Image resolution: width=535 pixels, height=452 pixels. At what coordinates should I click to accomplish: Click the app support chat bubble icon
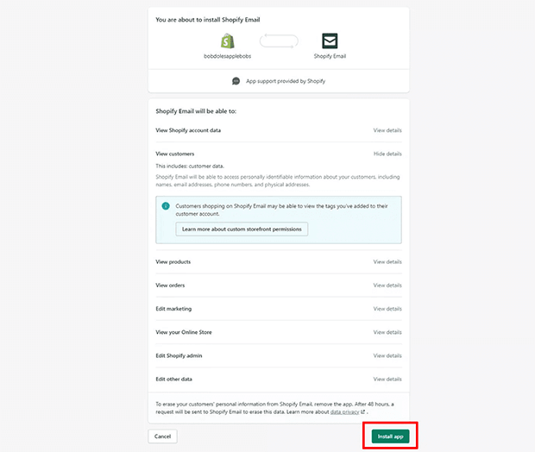236,81
